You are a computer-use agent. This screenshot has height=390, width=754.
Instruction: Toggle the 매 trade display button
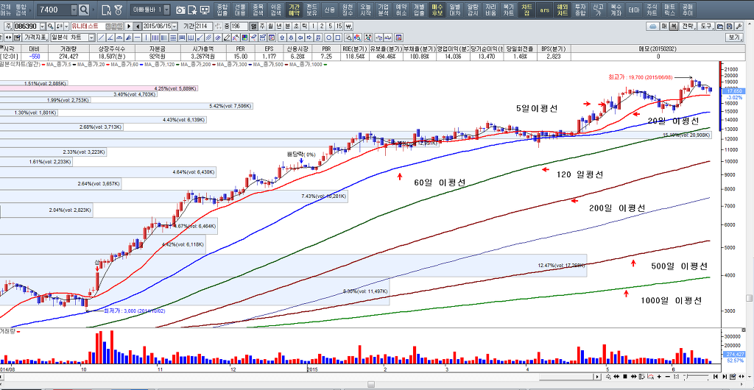click(x=664, y=26)
